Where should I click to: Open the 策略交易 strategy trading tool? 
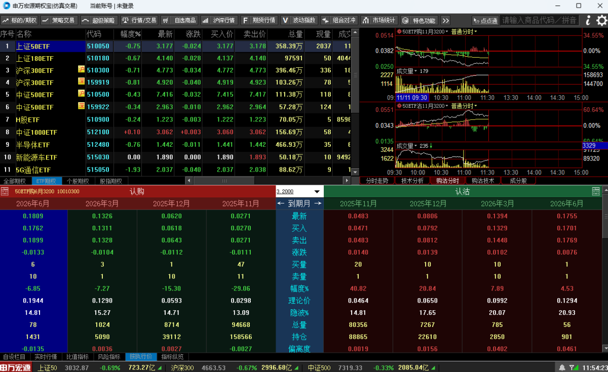coord(58,20)
